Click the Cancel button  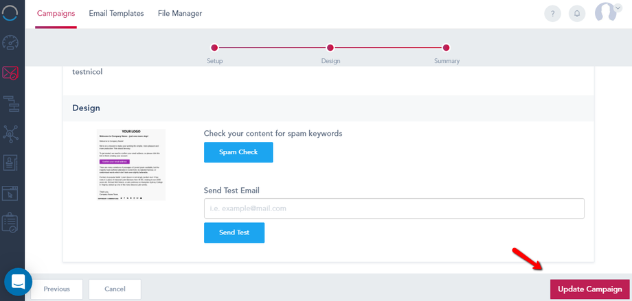click(x=115, y=289)
